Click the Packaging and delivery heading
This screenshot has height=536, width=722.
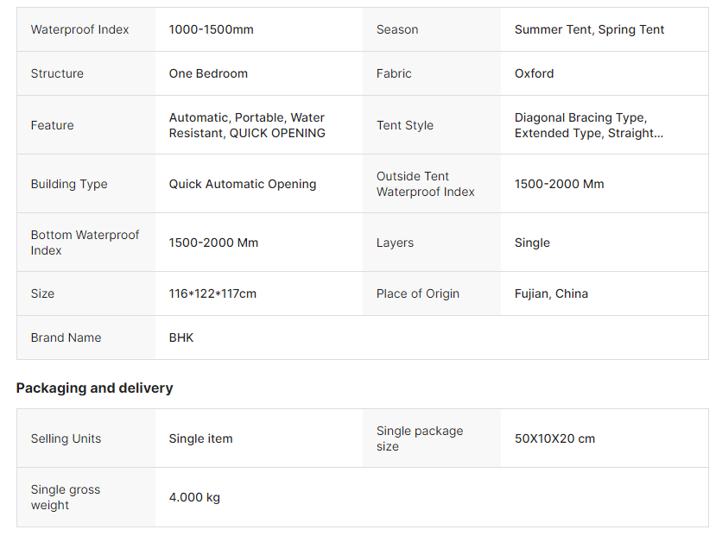point(94,388)
